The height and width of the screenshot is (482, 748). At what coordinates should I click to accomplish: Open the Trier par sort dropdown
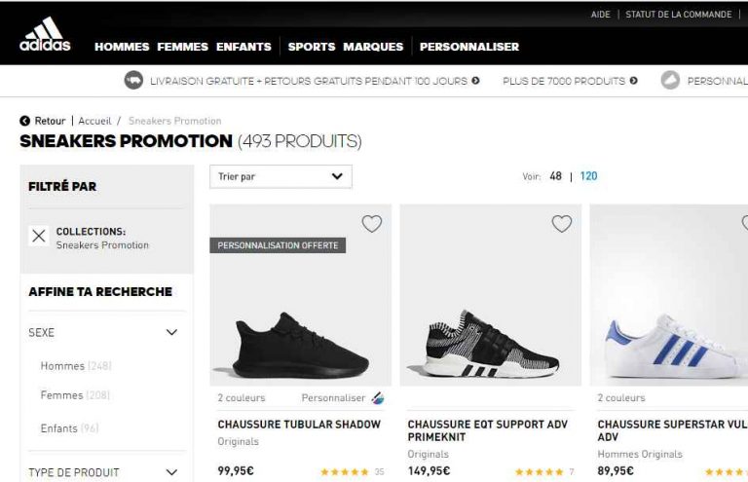point(280,176)
